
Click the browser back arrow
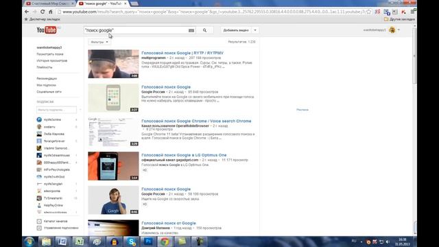(27, 12)
